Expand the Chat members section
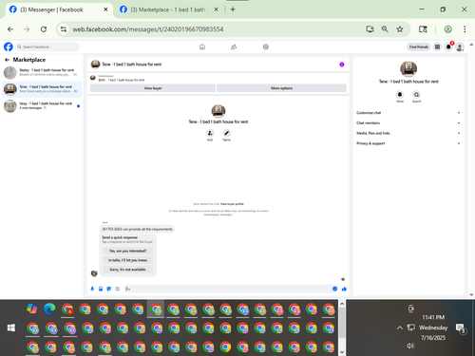 408,122
